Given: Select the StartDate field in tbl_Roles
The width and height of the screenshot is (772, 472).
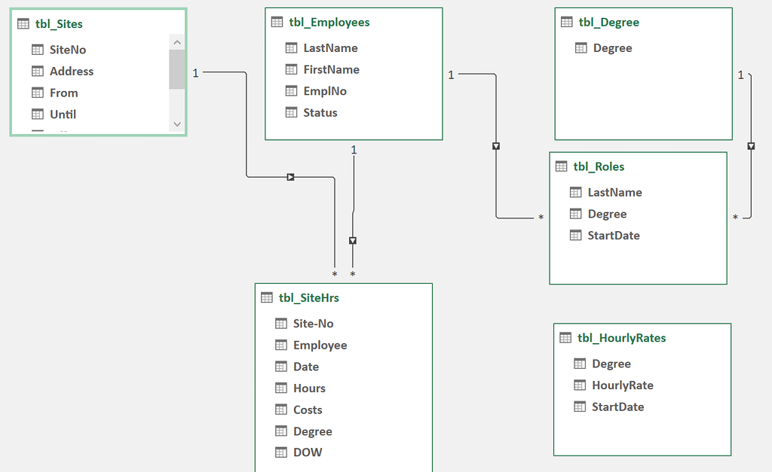Looking at the screenshot, I should 612,235.
